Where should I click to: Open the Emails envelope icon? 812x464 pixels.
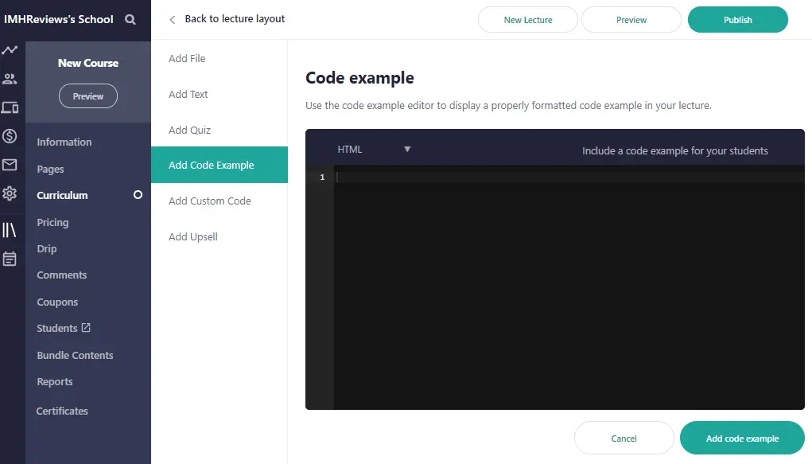coord(10,165)
